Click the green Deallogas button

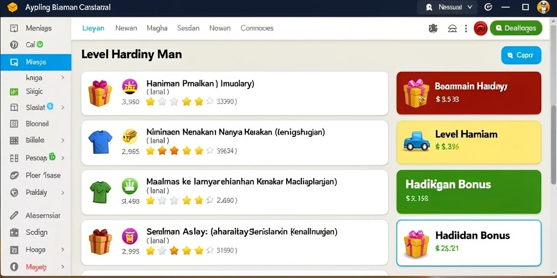[x=516, y=28]
